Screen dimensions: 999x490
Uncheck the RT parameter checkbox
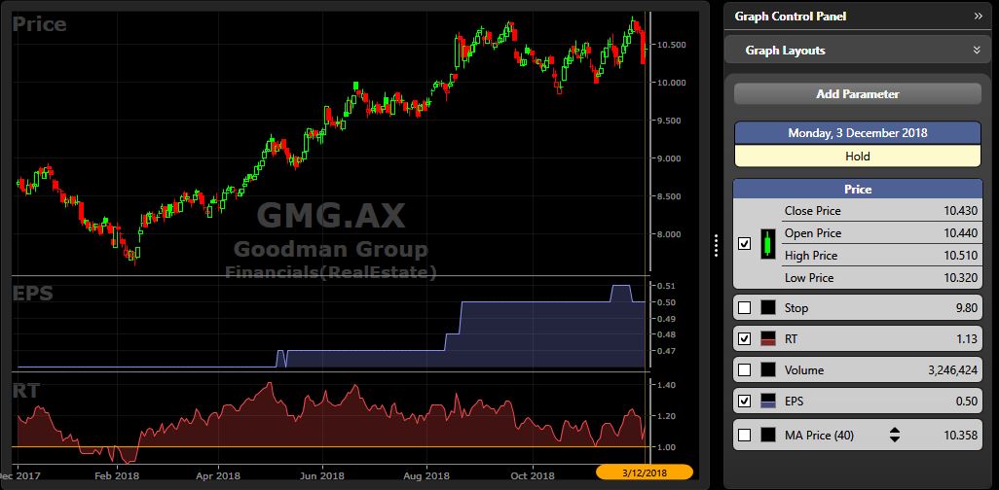(x=744, y=339)
